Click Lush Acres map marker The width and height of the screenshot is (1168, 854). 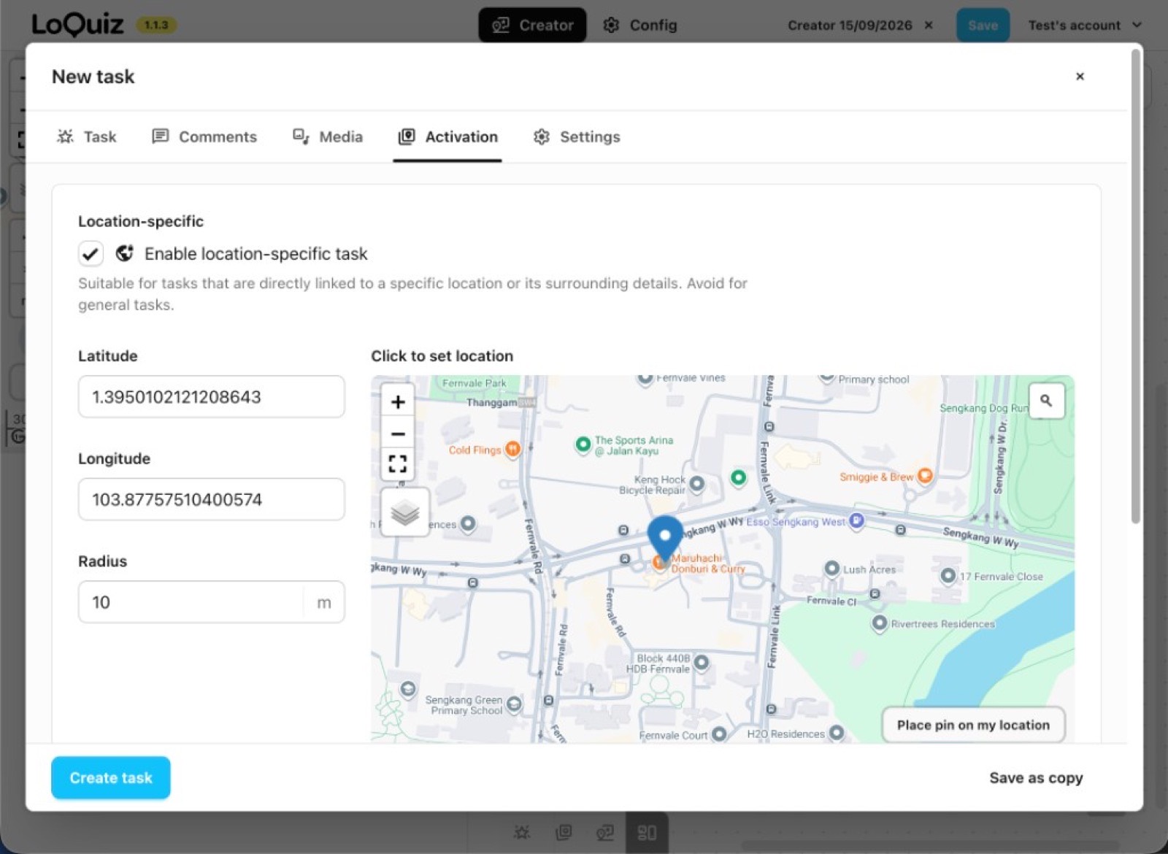coord(831,568)
